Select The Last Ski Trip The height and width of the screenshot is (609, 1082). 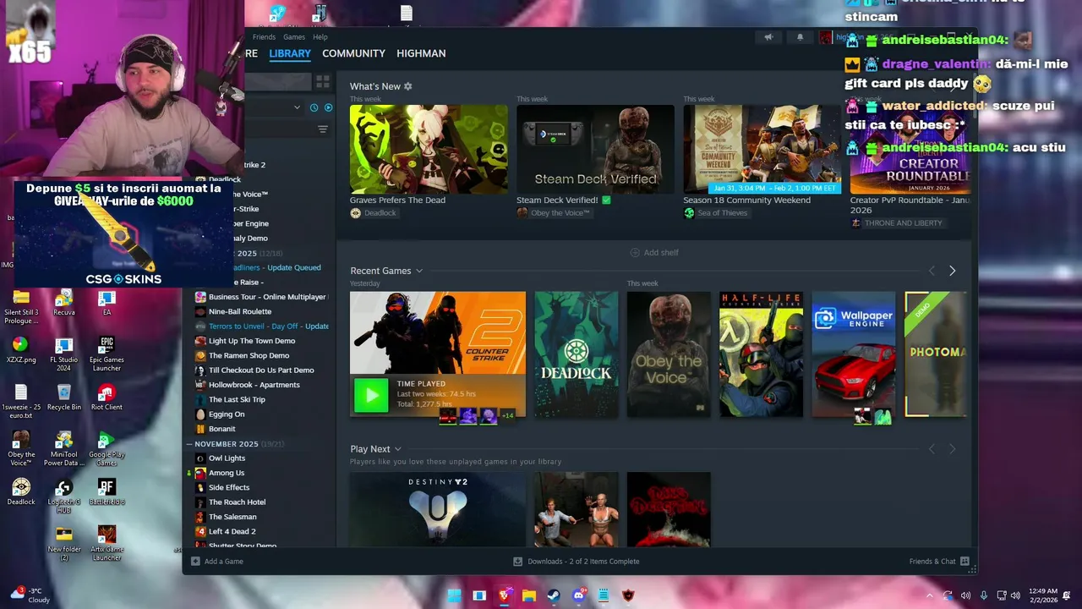[229, 400]
